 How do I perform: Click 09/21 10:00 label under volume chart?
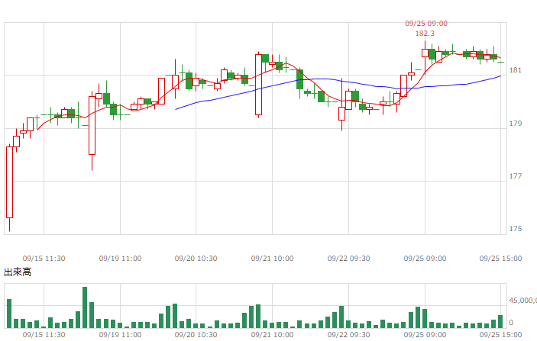(272, 334)
